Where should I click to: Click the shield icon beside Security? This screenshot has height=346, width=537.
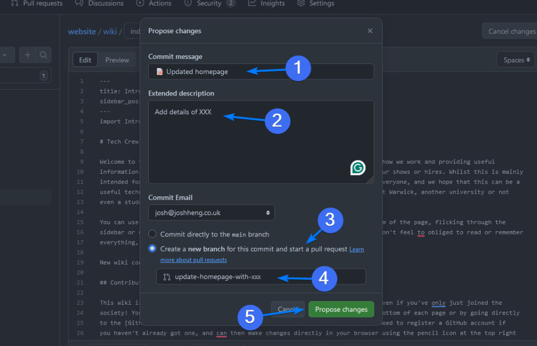(188, 3)
